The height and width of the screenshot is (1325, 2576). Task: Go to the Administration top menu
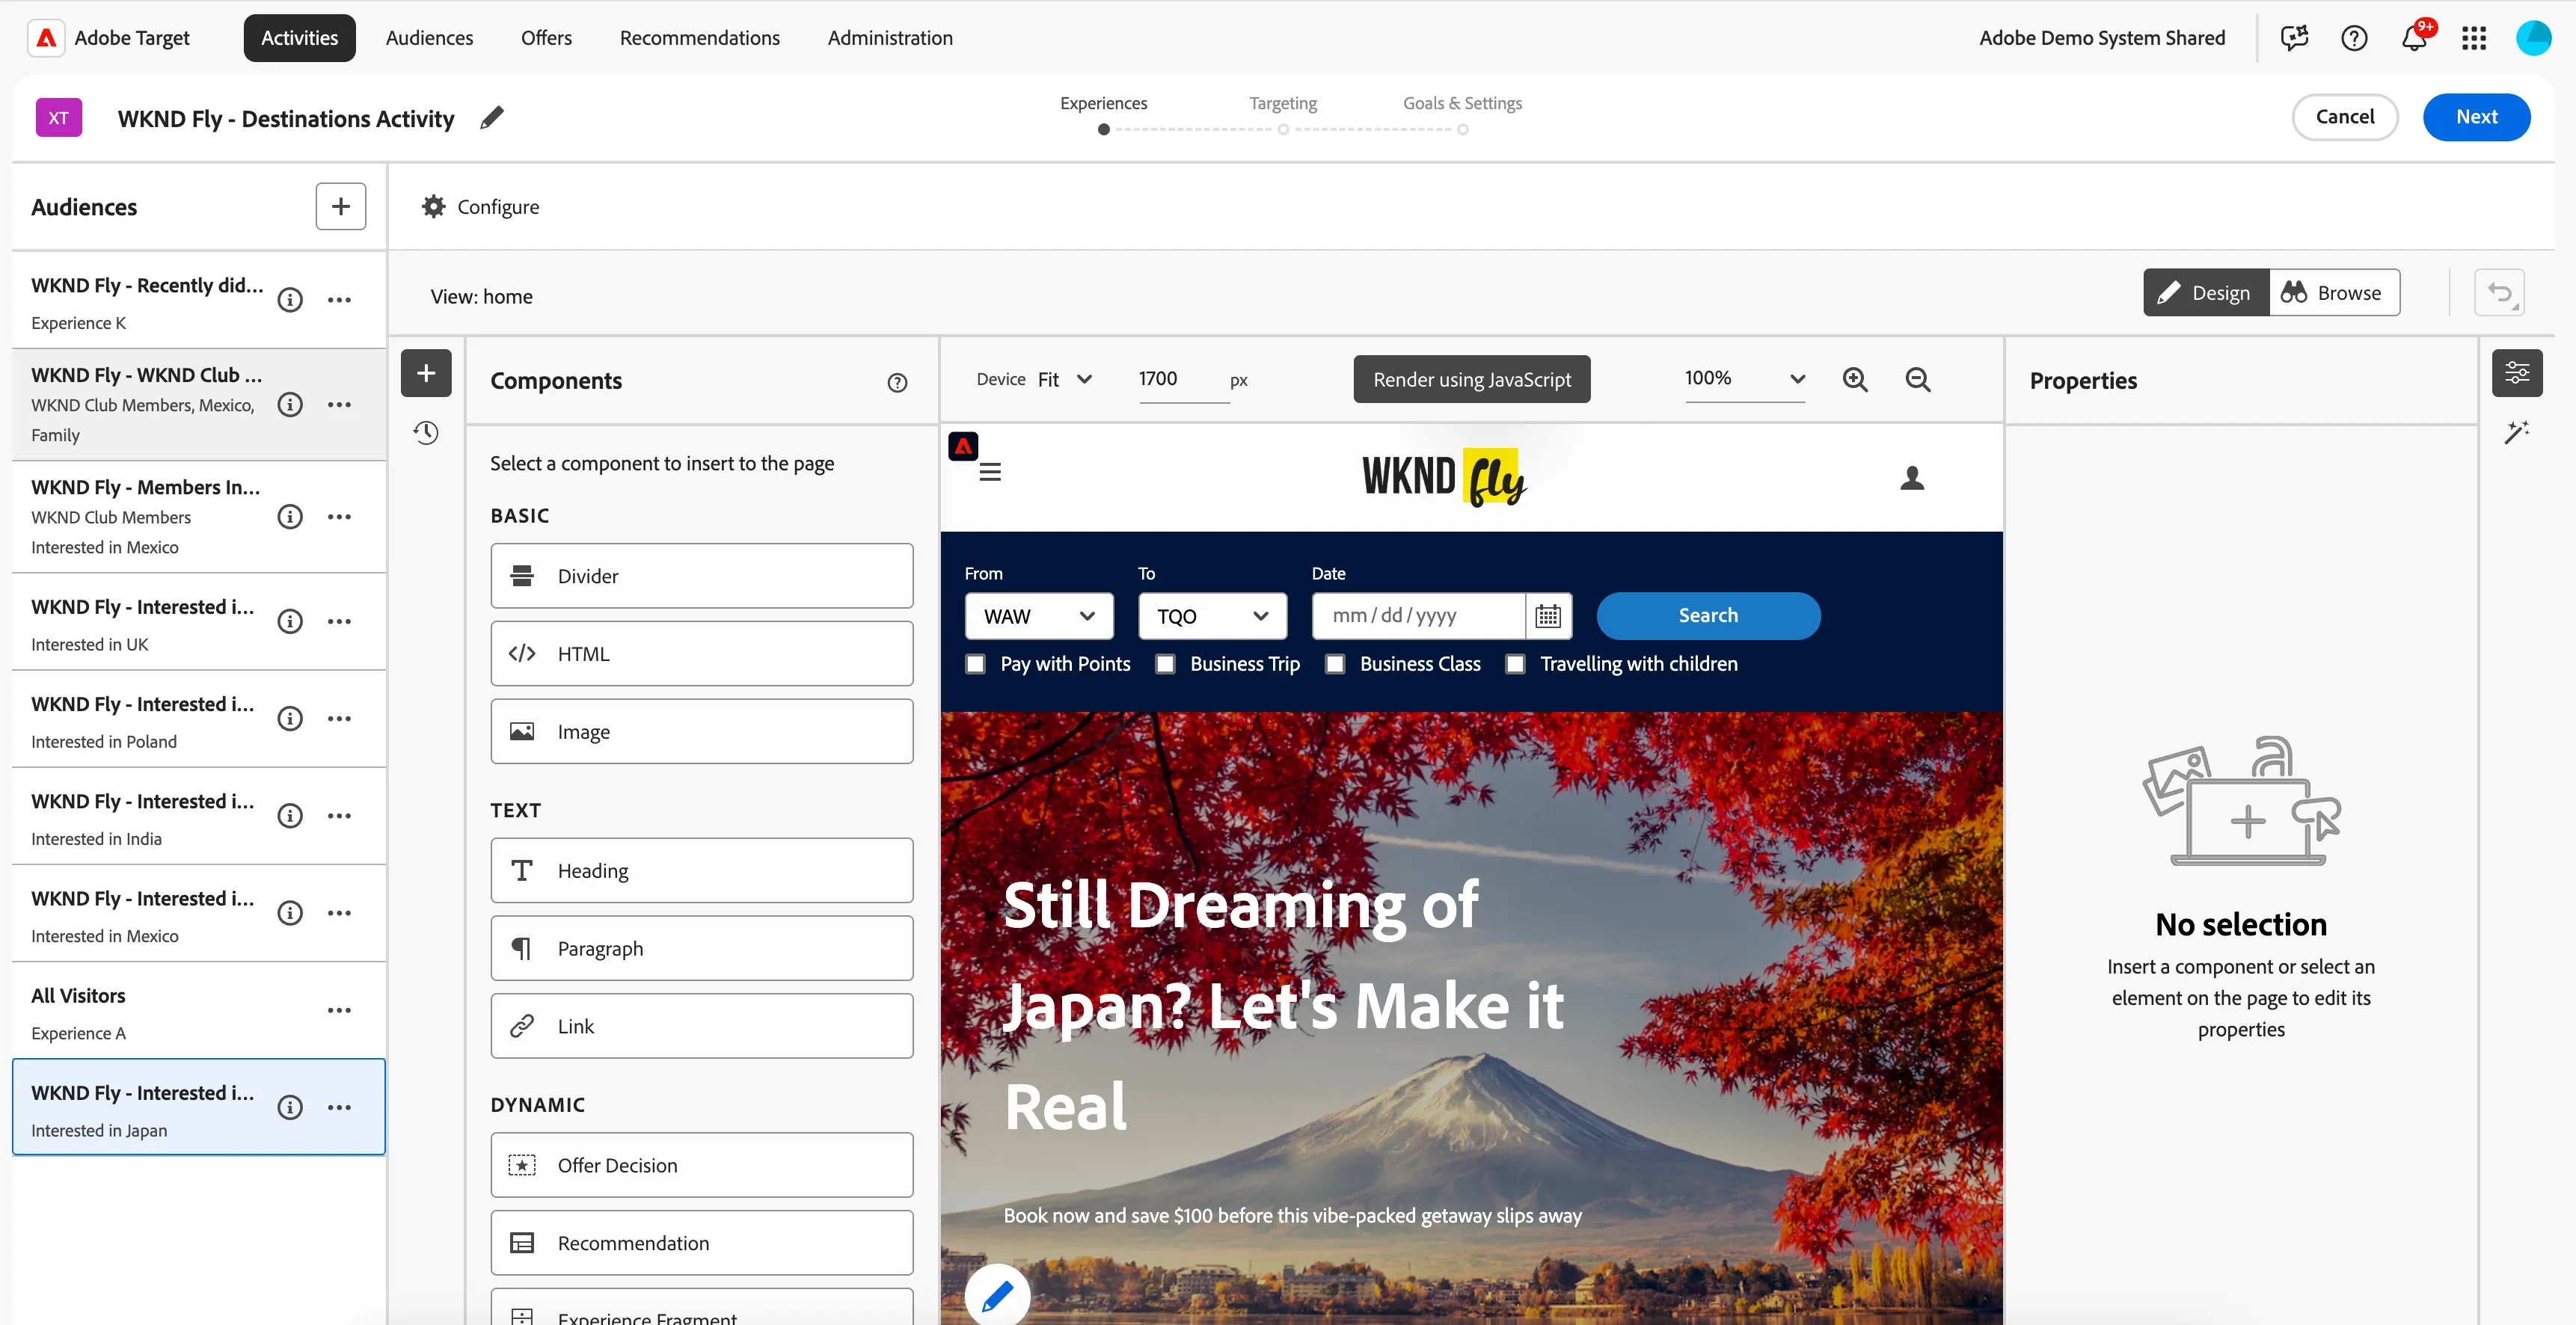click(x=889, y=38)
